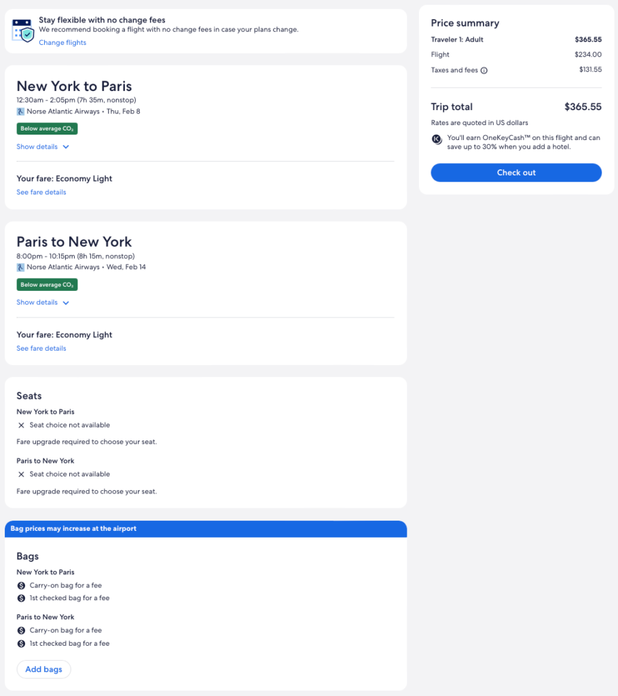The width and height of the screenshot is (618, 696).
Task: Click the blue bag prices notice banner
Action: coord(206,529)
